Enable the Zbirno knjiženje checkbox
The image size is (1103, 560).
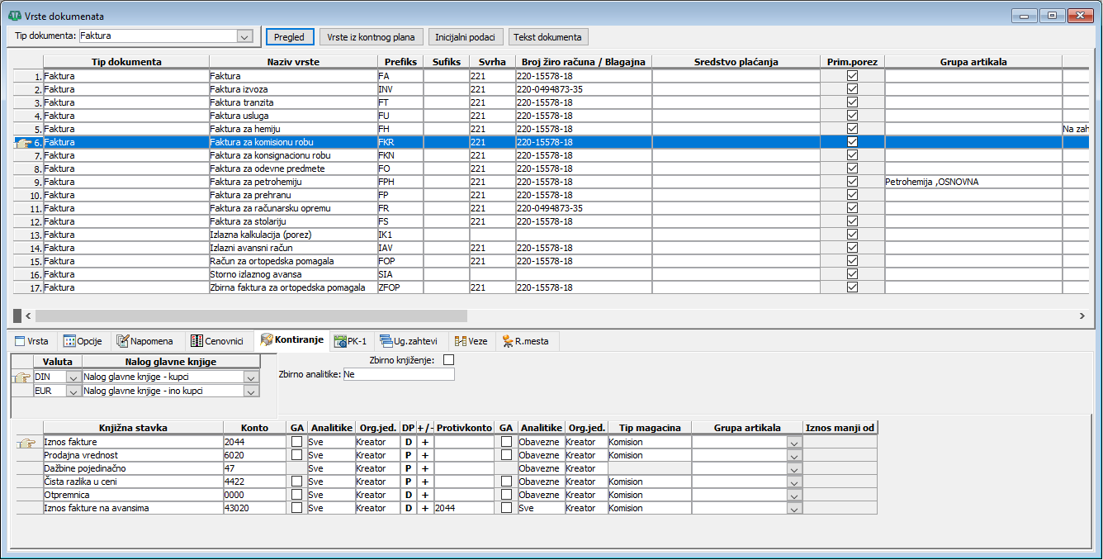[449, 360]
